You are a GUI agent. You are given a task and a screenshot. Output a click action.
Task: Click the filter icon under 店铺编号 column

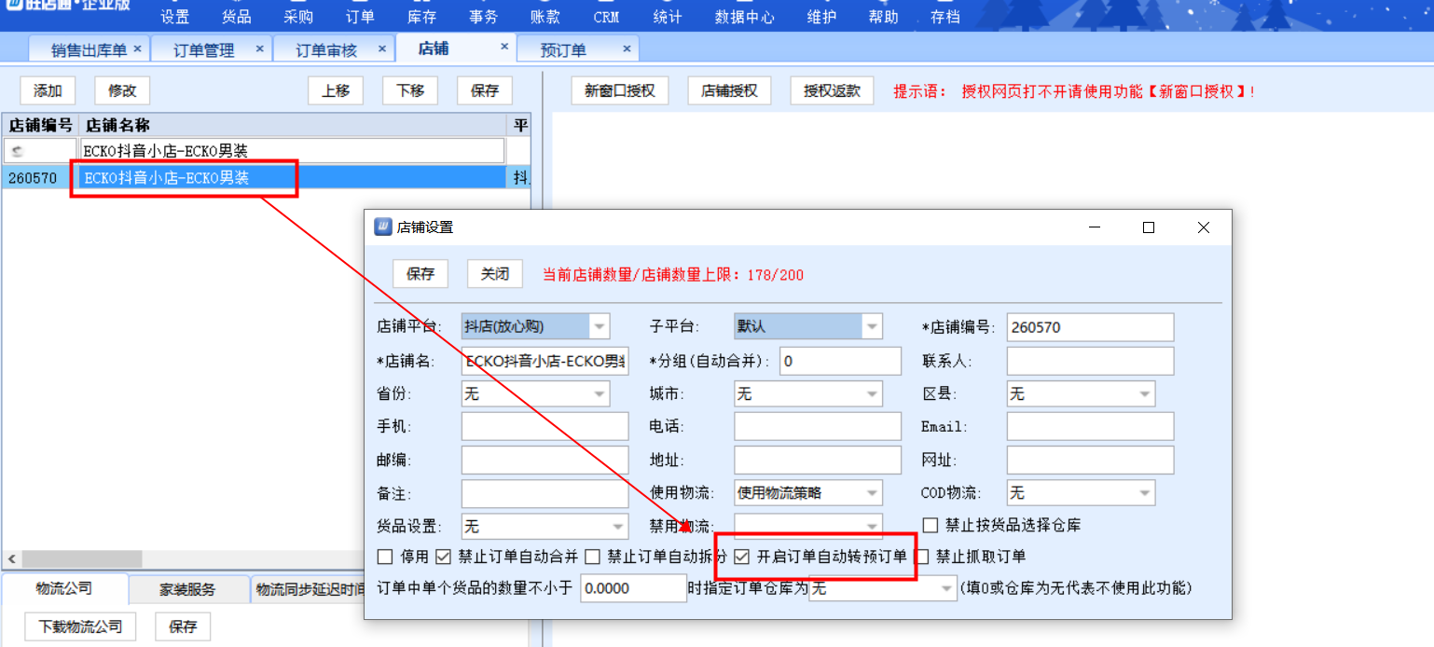pos(17,151)
